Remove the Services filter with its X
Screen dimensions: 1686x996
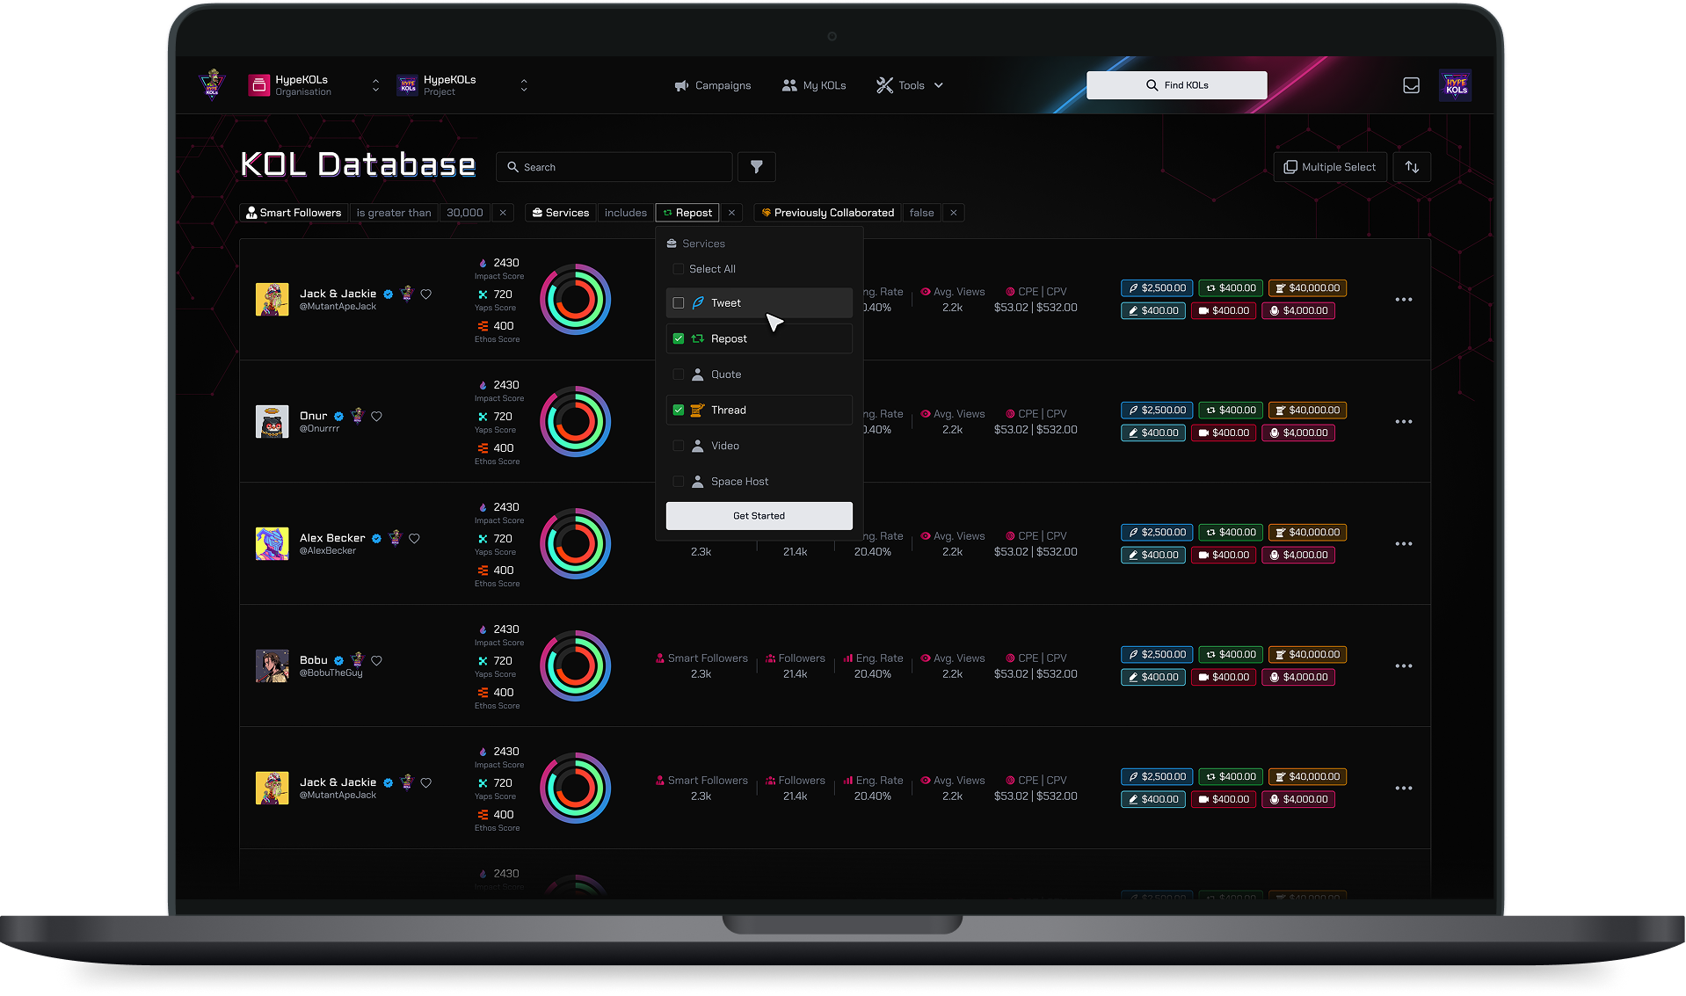coord(731,213)
